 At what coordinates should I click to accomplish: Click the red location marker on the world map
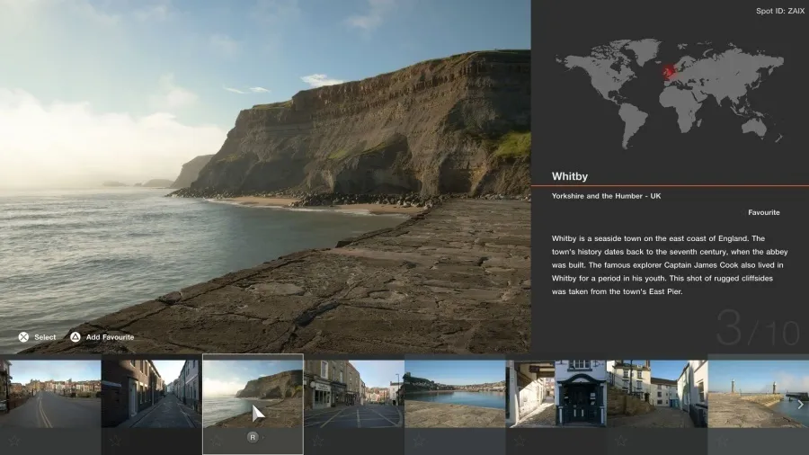click(x=668, y=72)
